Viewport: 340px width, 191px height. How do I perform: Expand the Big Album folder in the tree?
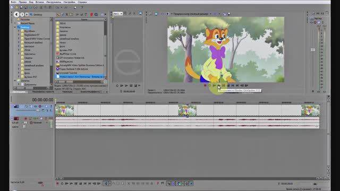(19, 31)
